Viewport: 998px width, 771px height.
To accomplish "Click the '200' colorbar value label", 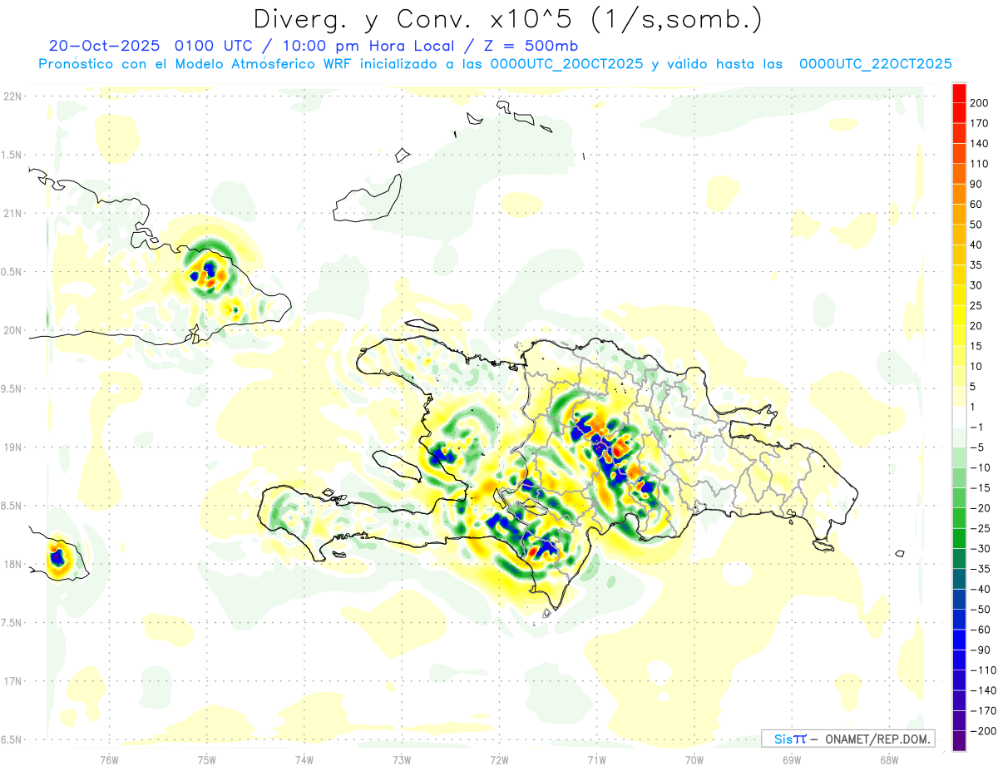I will pos(978,103).
